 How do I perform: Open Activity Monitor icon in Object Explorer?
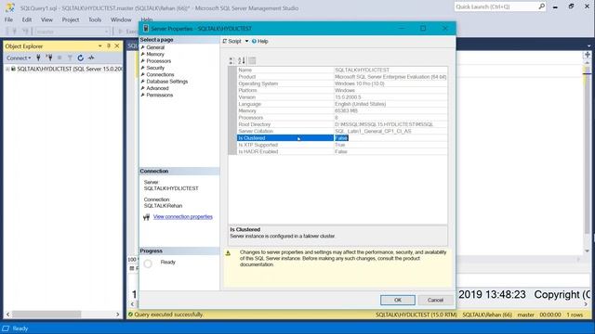click(91, 58)
